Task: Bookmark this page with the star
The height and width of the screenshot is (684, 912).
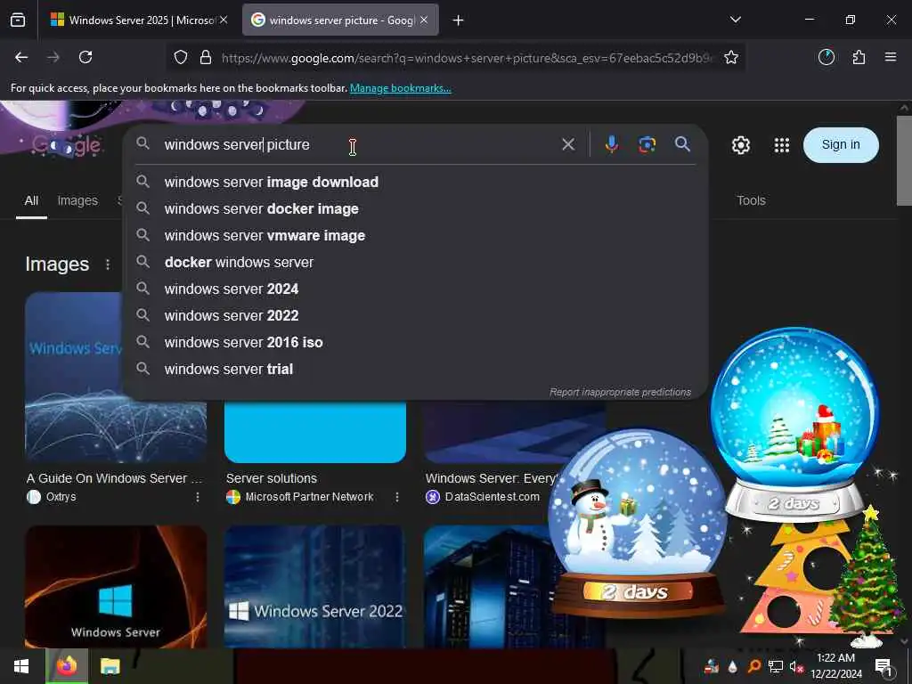Action: (731, 58)
